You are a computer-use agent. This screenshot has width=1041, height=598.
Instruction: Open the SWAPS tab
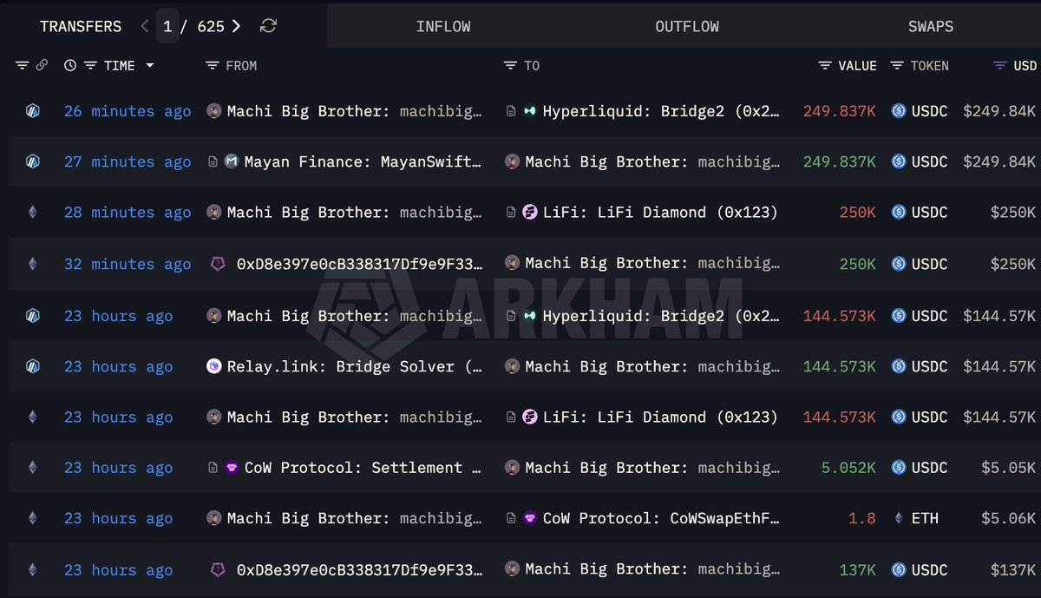930,26
